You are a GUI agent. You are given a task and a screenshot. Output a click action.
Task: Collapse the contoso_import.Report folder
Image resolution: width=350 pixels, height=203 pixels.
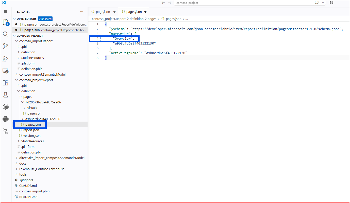click(36, 41)
